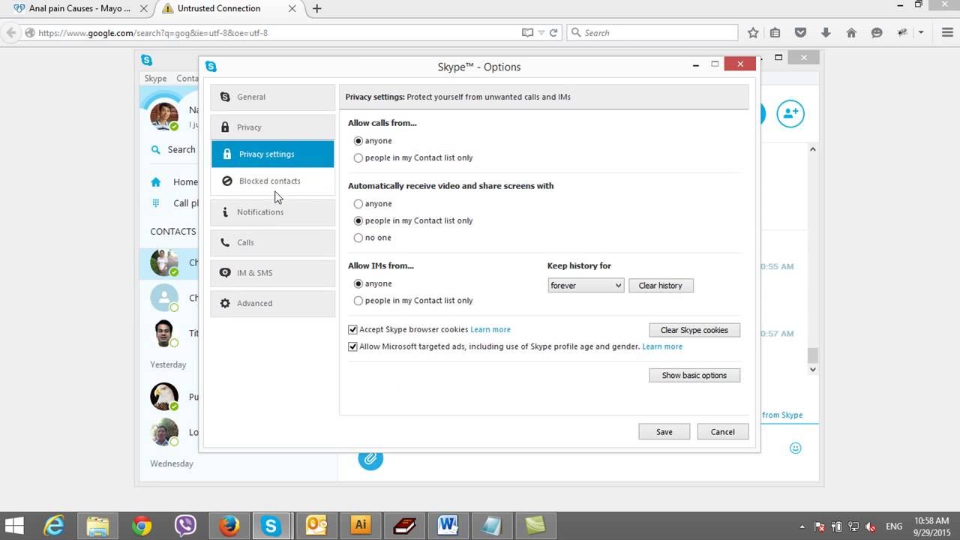Open the emoticon picker in Skype chat
The width and height of the screenshot is (960, 540).
point(796,448)
